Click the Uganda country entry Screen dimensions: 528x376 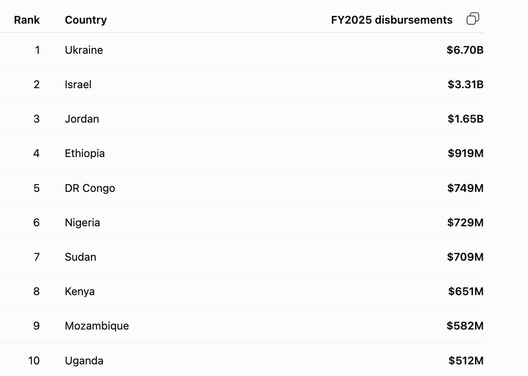pyautogui.click(x=84, y=361)
